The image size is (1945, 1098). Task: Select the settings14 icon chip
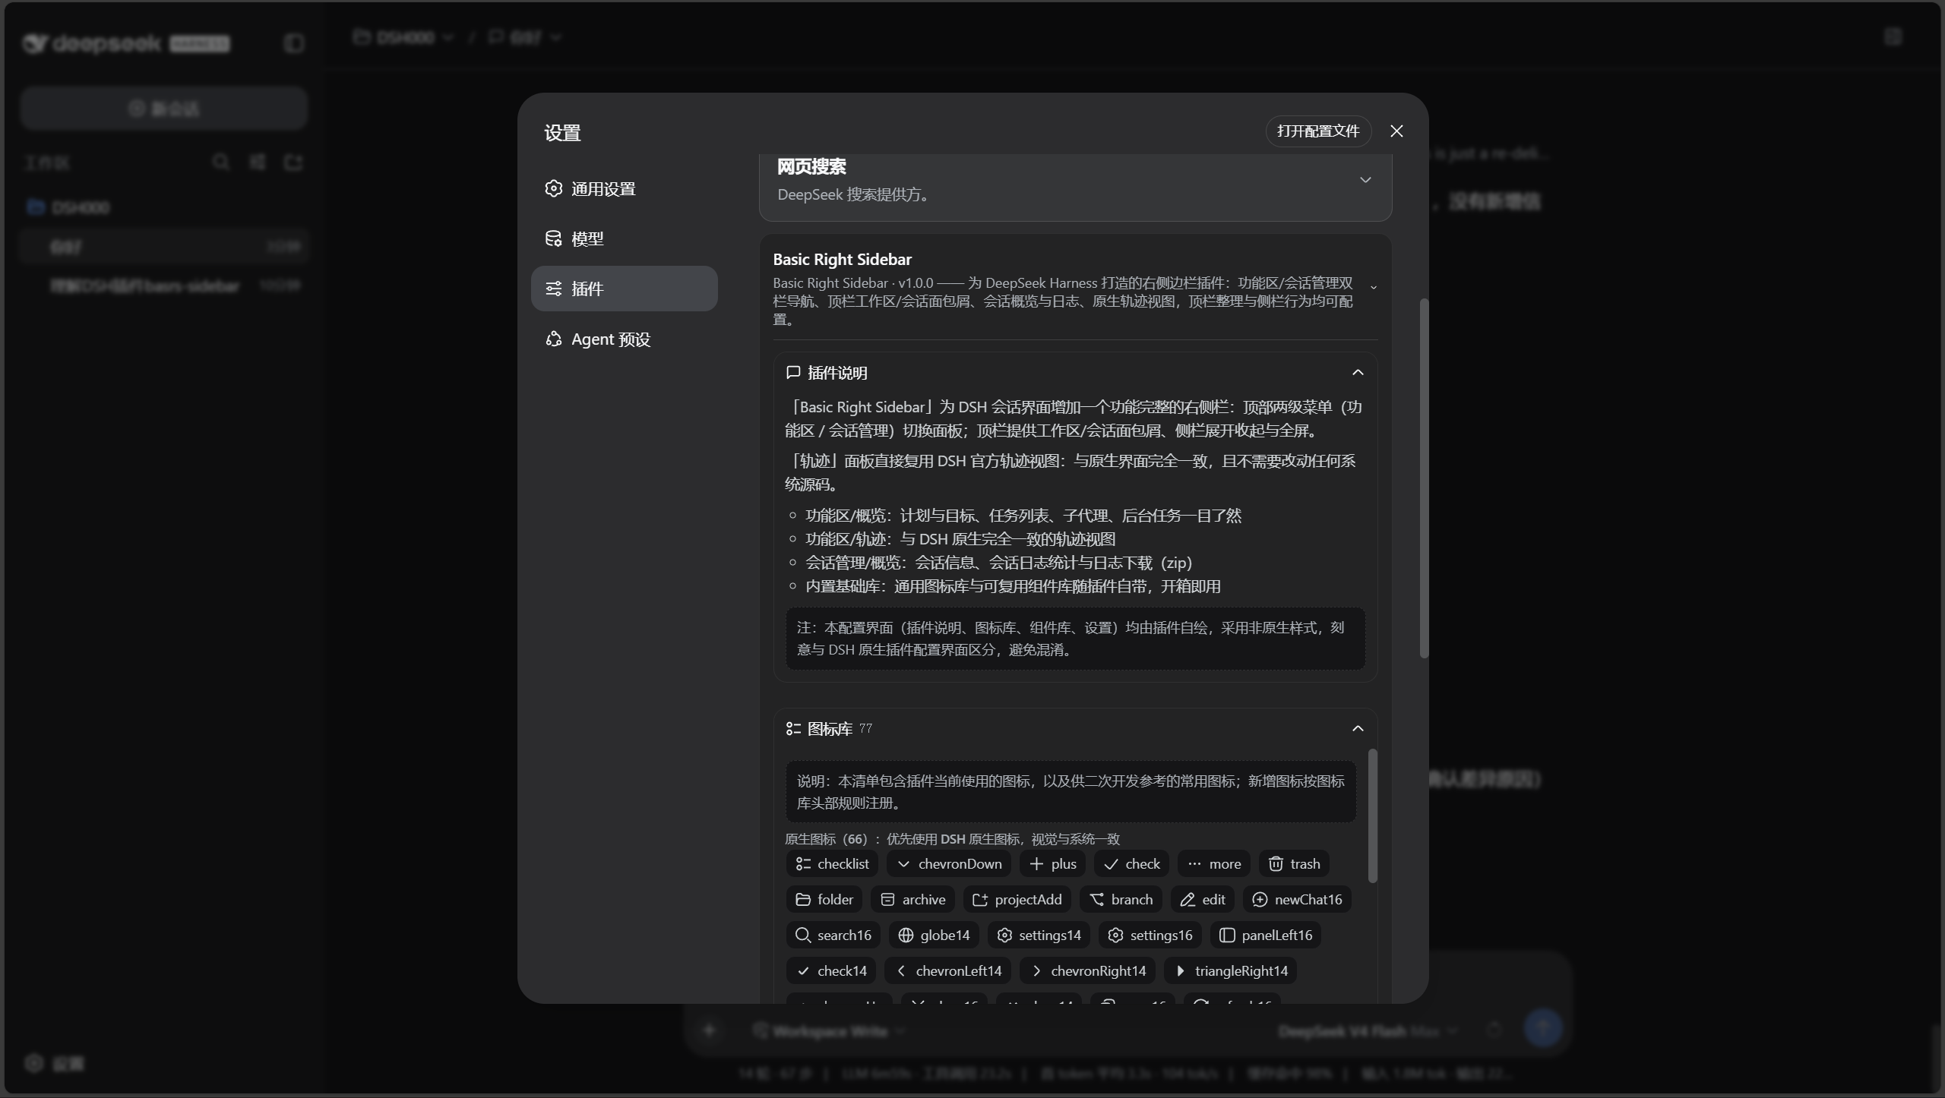click(1039, 935)
